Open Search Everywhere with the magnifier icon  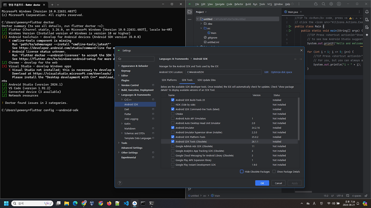click(x=323, y=4)
